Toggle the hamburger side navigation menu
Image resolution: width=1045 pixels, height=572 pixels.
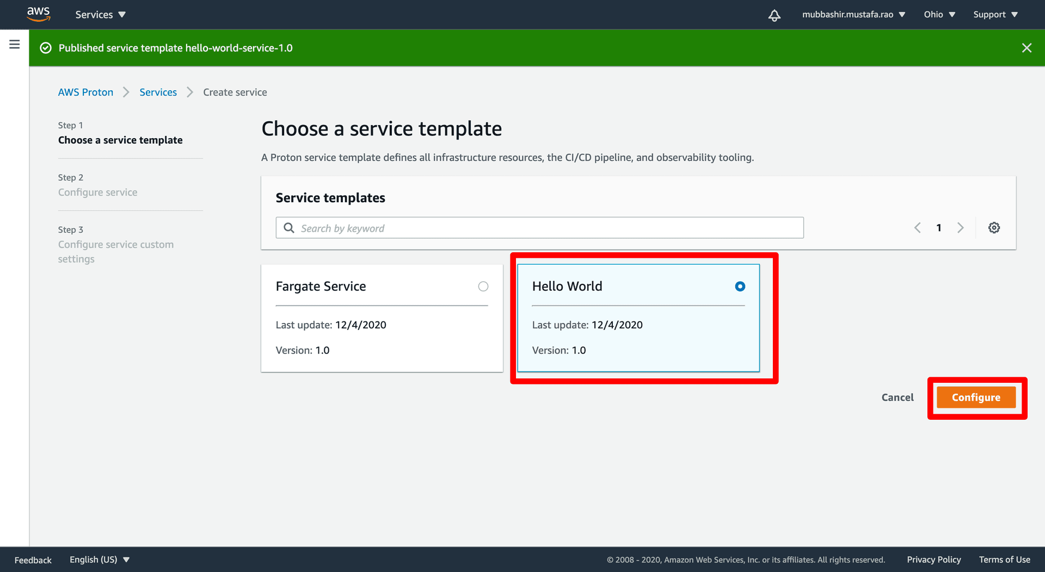(15, 45)
